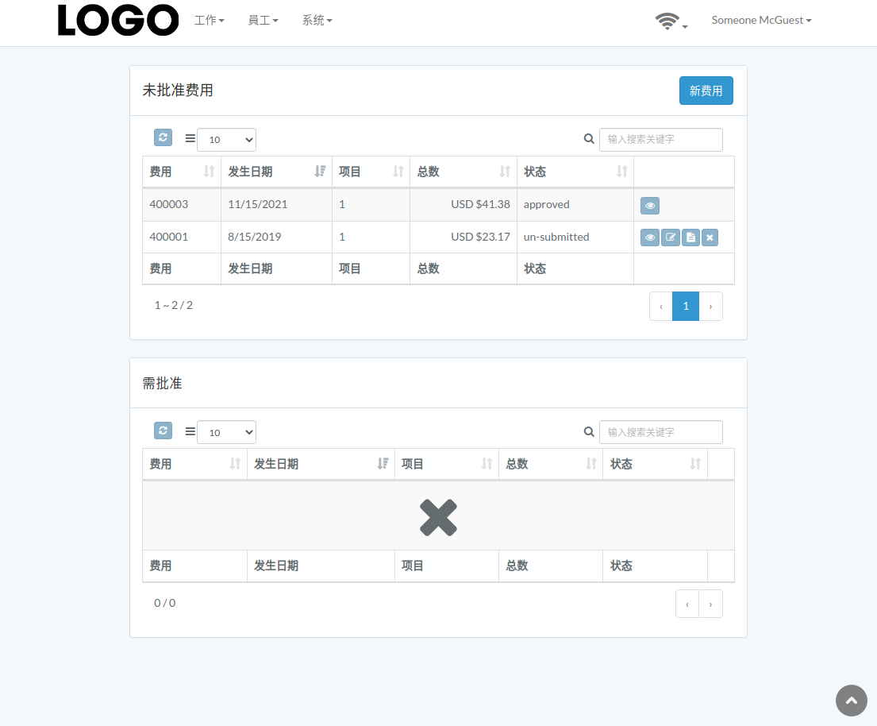Go to previous page in 未批准费用

click(x=661, y=306)
